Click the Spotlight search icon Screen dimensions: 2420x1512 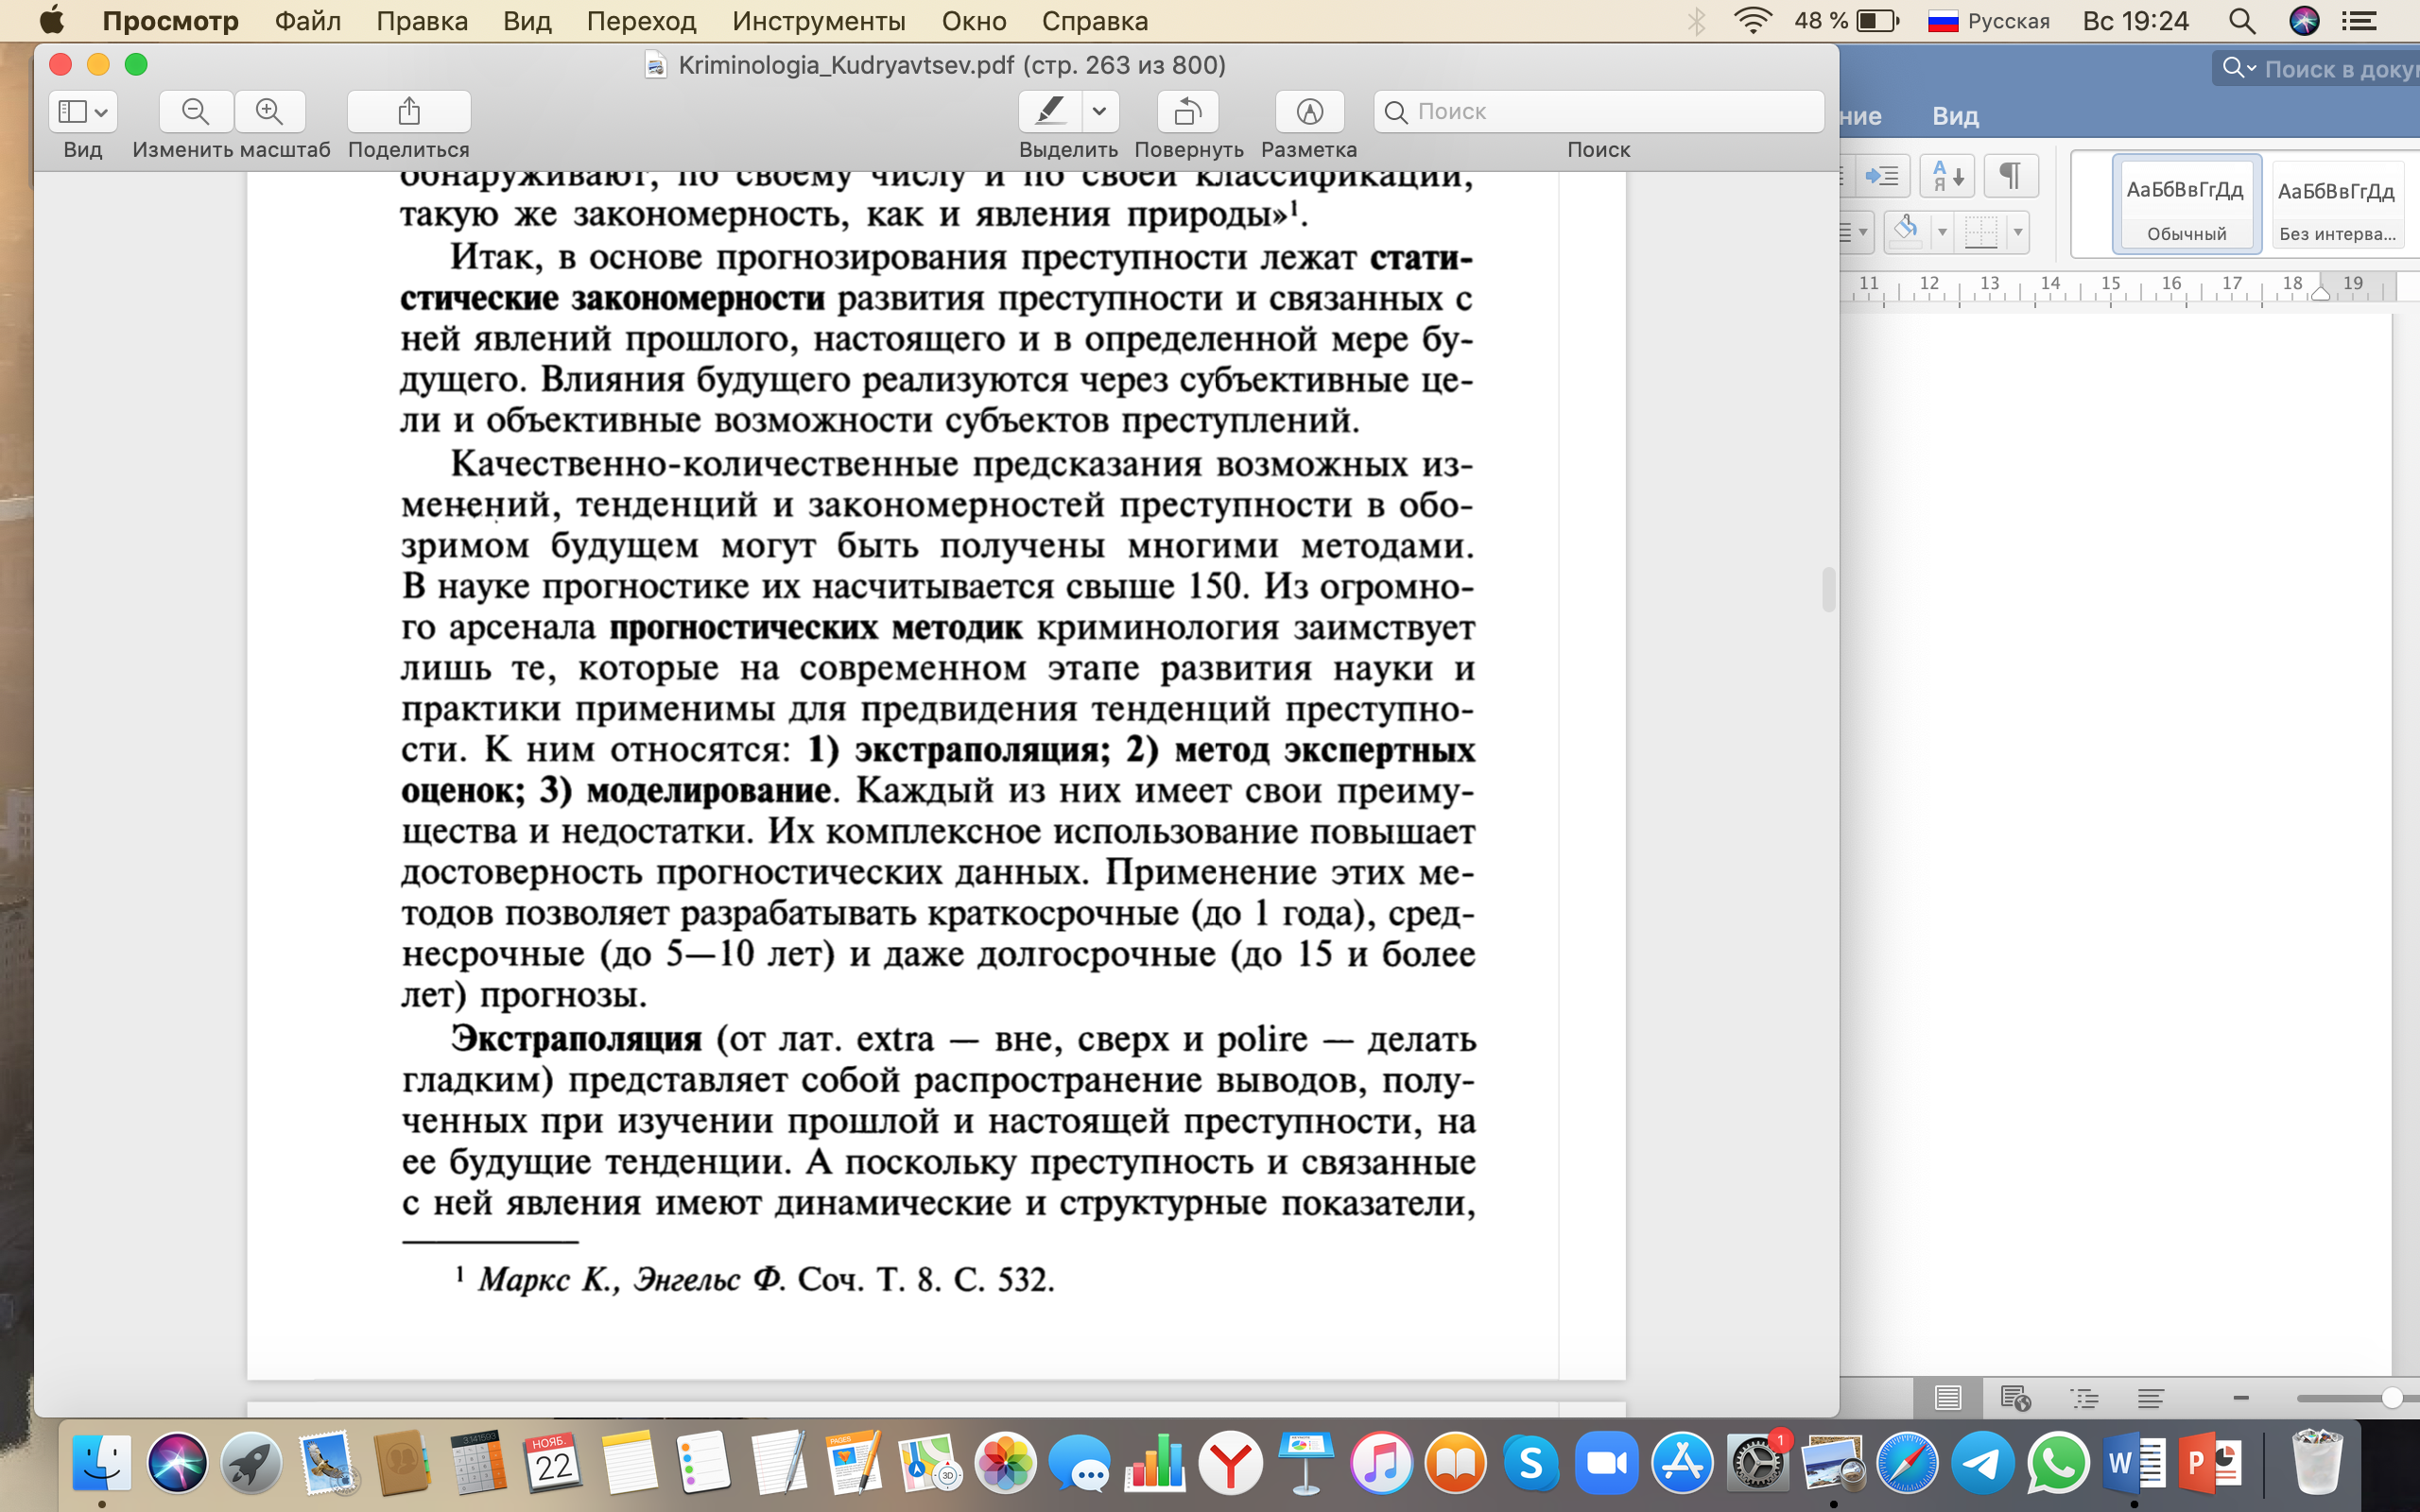(2242, 21)
